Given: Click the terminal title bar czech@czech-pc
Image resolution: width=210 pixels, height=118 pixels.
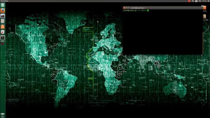Looking at the screenshot, I should [x=163, y=8].
